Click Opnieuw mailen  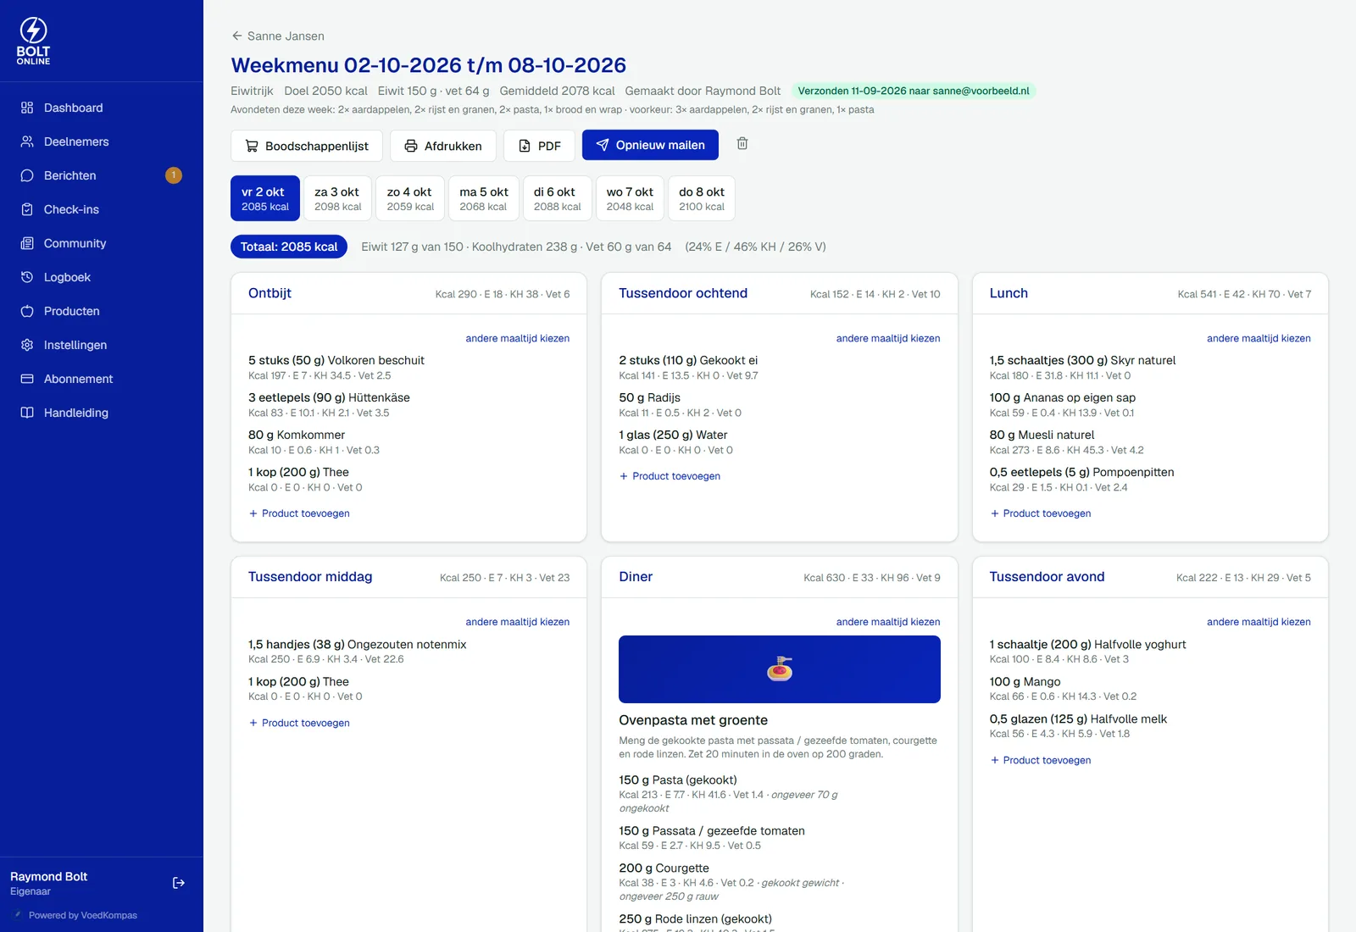coord(650,145)
